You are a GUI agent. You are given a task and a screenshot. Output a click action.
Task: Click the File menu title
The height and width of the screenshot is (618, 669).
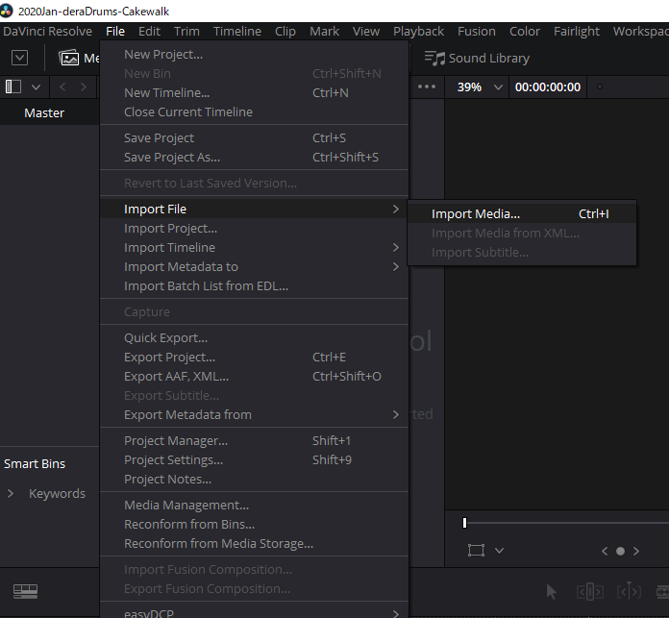click(115, 31)
